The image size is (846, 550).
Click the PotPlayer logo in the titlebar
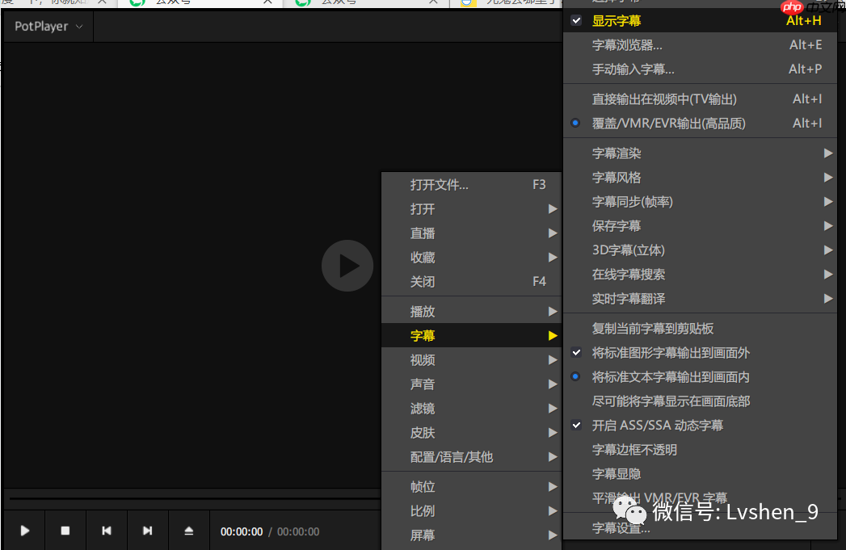click(41, 26)
